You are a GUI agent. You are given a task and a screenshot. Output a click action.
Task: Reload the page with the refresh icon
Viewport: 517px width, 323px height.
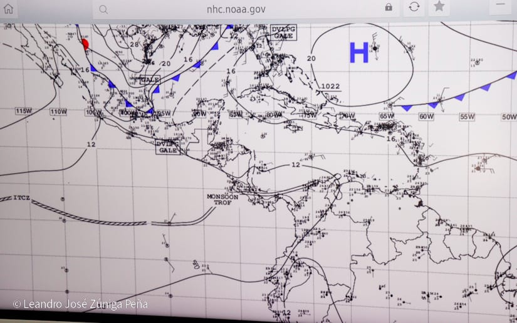coord(414,7)
